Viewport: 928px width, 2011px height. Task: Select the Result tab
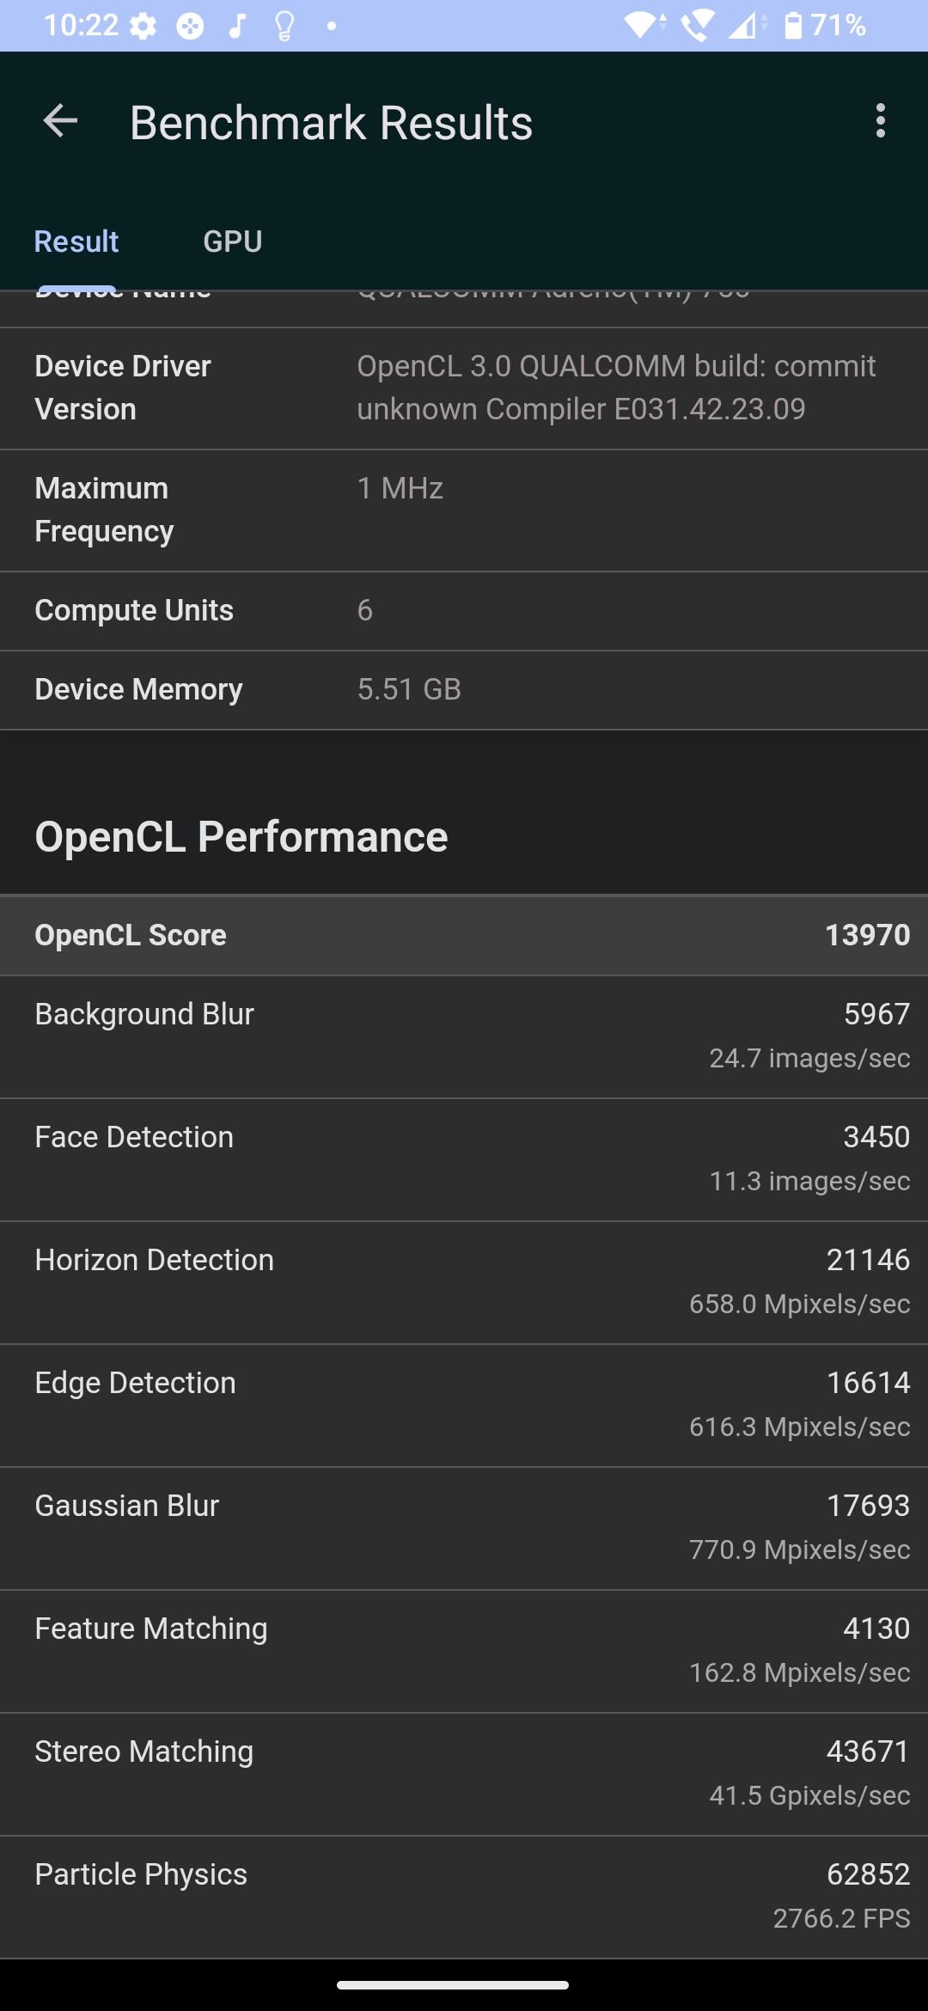click(76, 241)
